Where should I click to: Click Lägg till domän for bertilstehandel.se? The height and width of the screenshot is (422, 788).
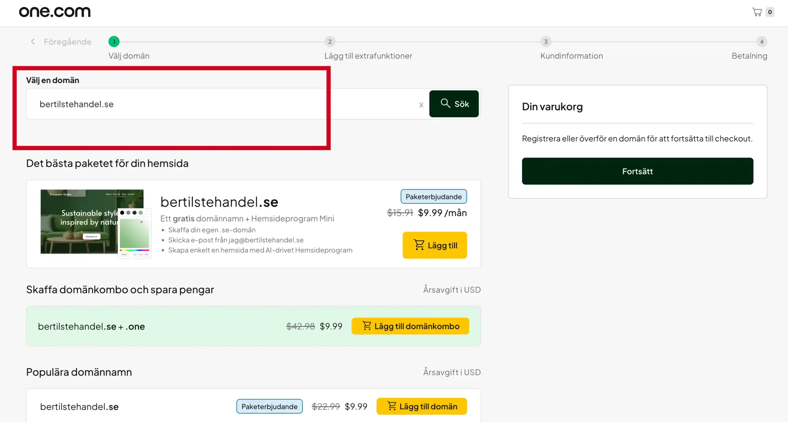pyautogui.click(x=421, y=406)
